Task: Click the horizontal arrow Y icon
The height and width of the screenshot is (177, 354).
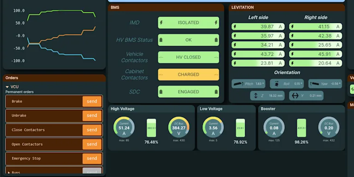Action: [295, 96]
